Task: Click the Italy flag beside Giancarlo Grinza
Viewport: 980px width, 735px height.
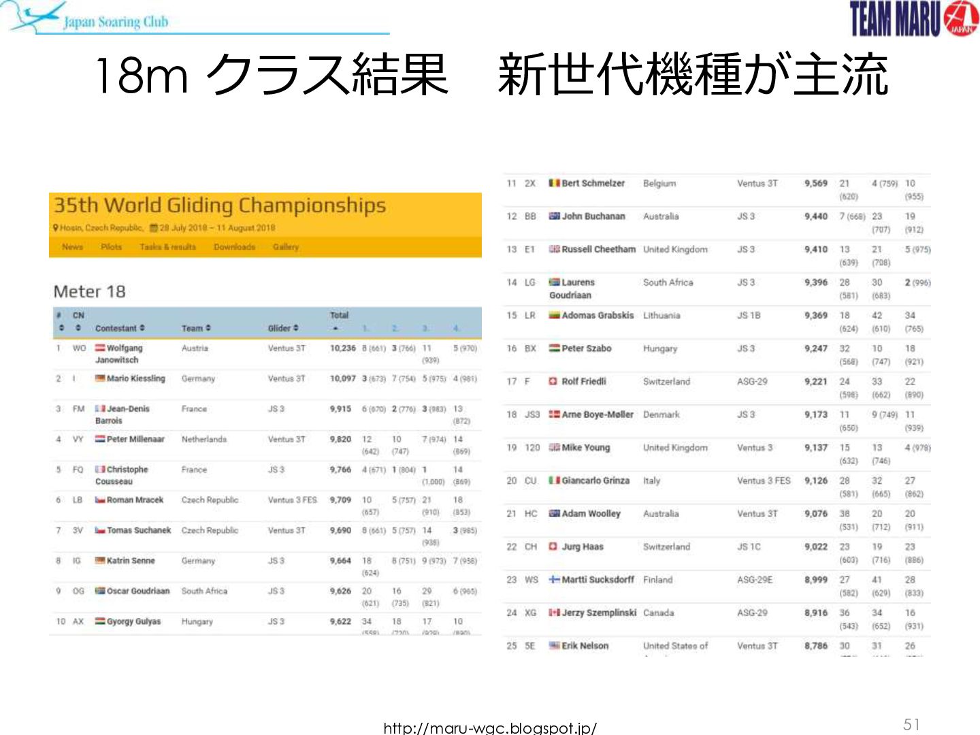Action: (554, 480)
